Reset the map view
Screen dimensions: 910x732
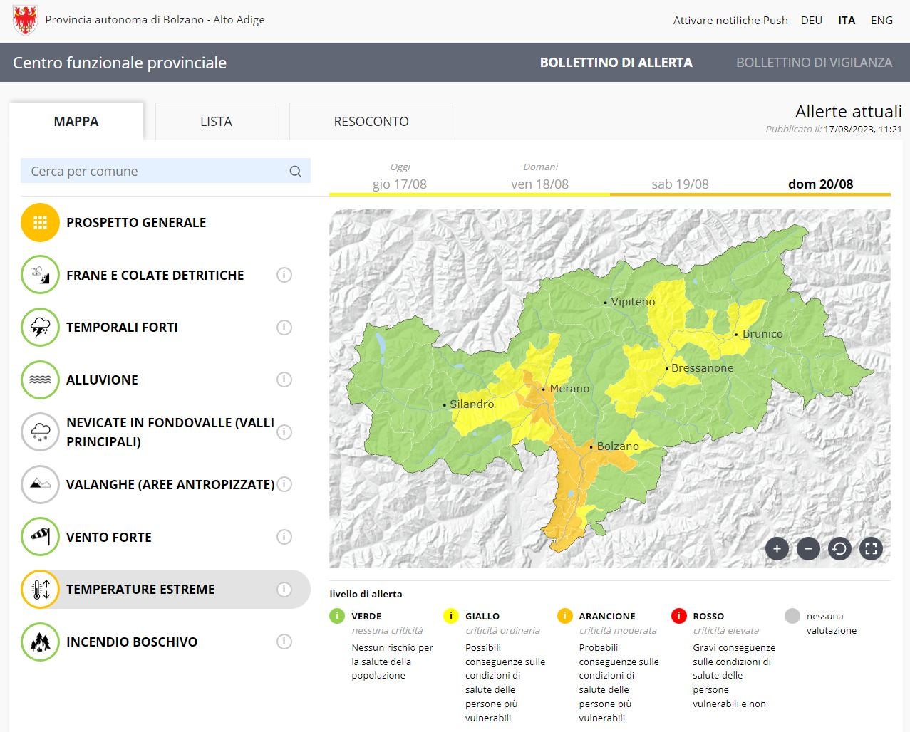(x=839, y=549)
